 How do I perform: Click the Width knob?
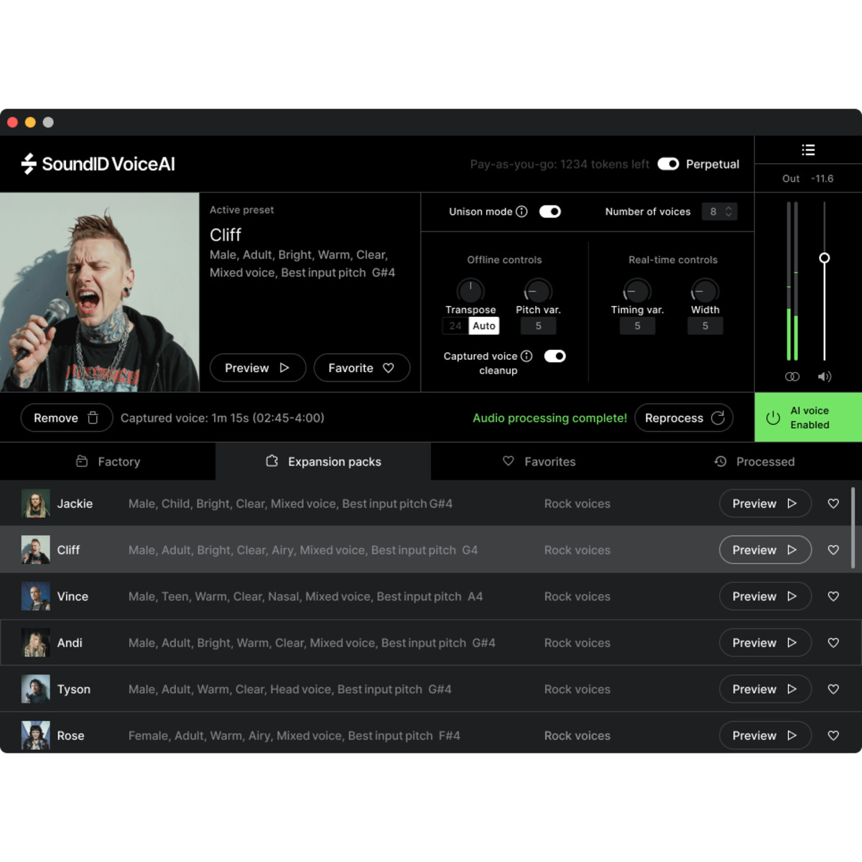point(705,291)
